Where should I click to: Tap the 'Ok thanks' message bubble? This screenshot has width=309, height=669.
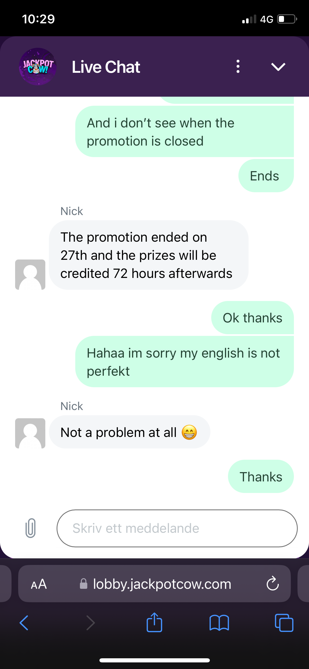click(252, 318)
